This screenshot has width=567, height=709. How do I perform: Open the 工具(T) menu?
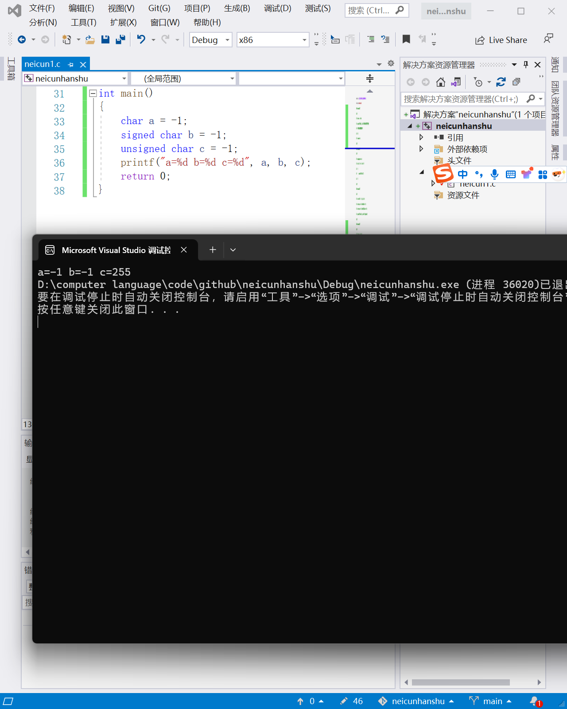(x=84, y=23)
